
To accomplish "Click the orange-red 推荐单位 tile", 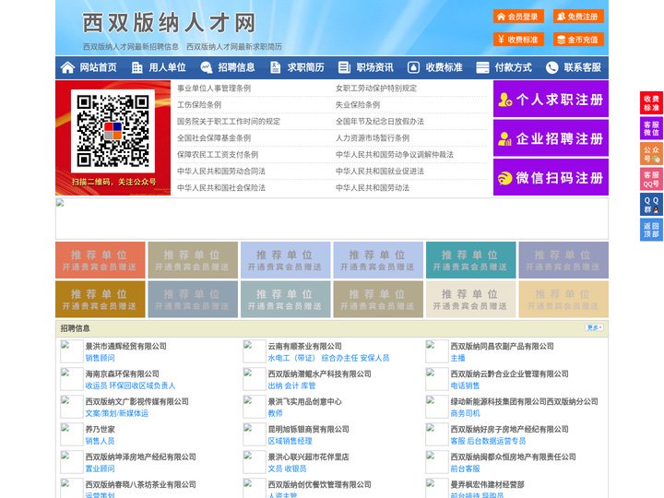I will [101, 260].
